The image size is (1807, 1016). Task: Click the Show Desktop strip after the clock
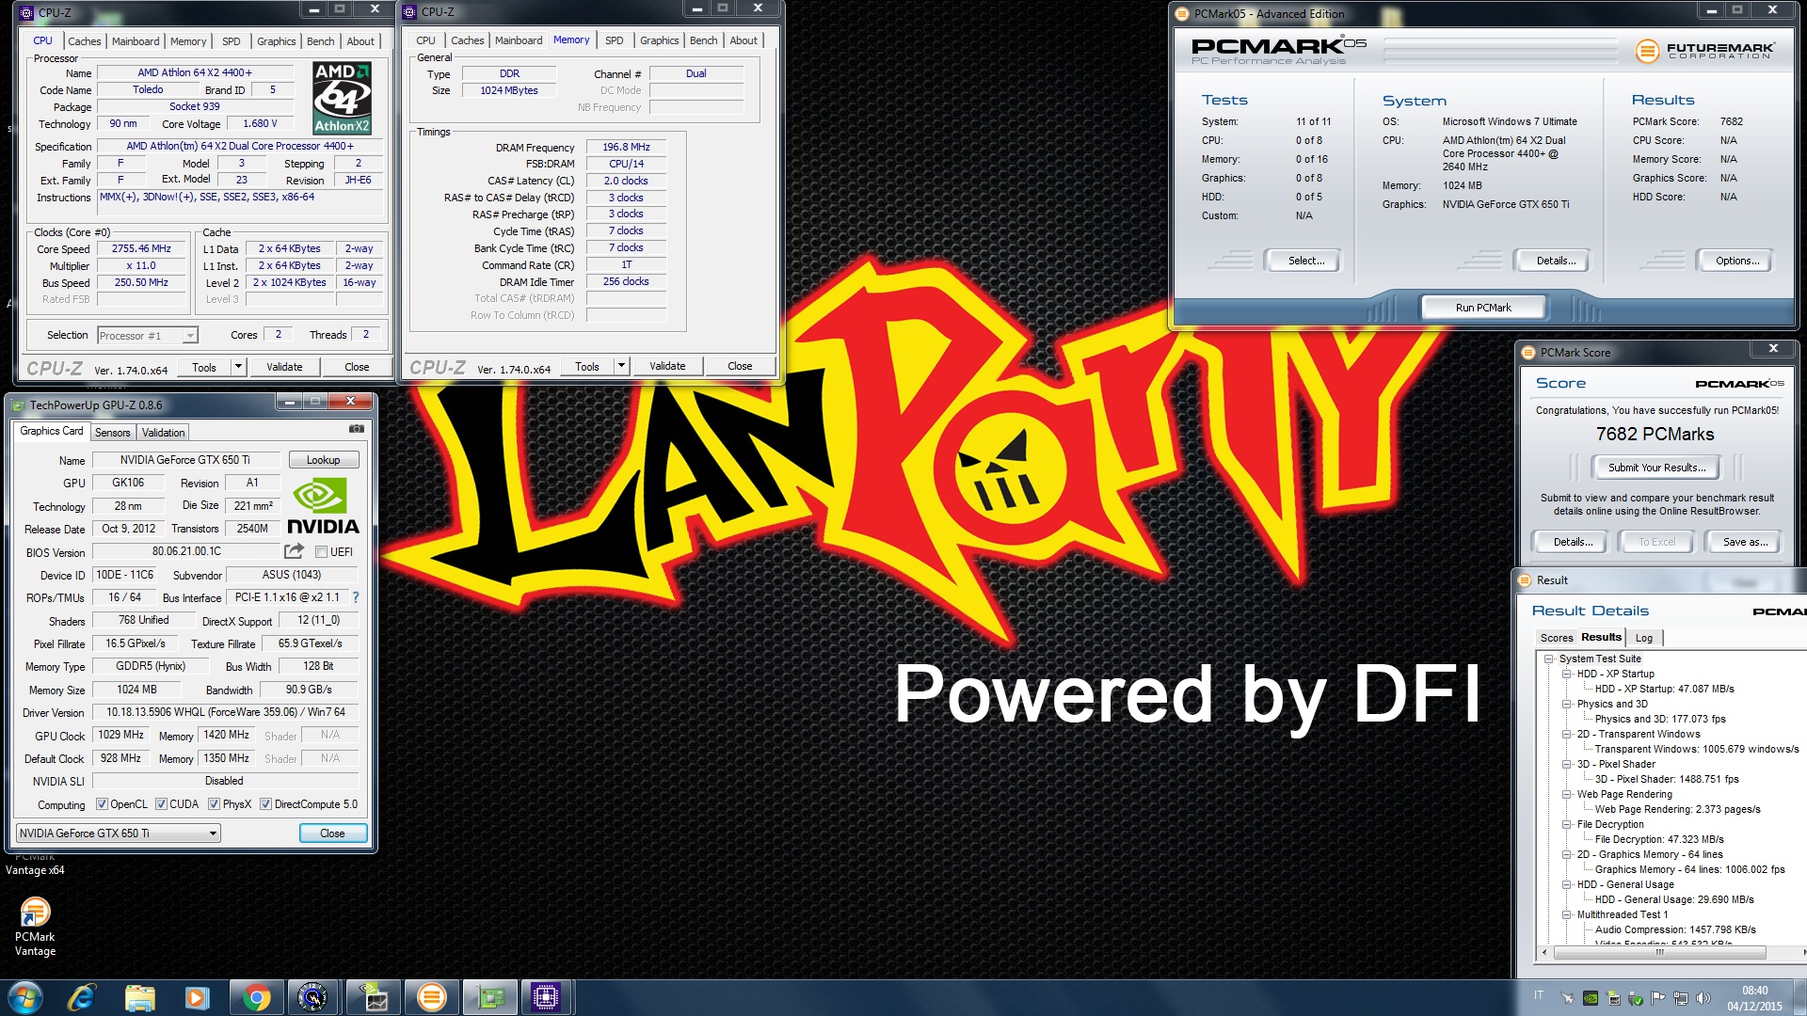click(x=1799, y=997)
